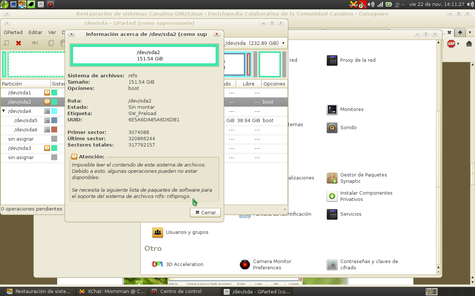This screenshot has height=296, width=475.
Task: Click the XChat tray icon
Action: 354,4
